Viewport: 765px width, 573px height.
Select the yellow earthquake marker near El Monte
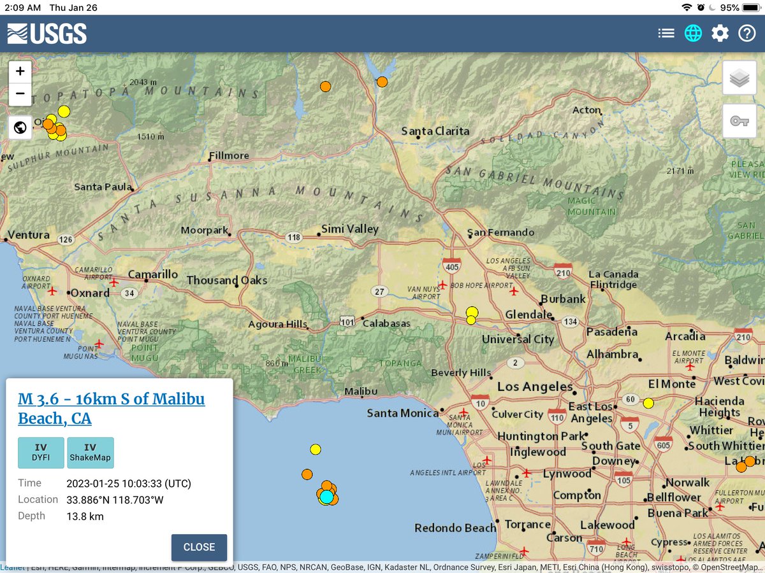[648, 402]
